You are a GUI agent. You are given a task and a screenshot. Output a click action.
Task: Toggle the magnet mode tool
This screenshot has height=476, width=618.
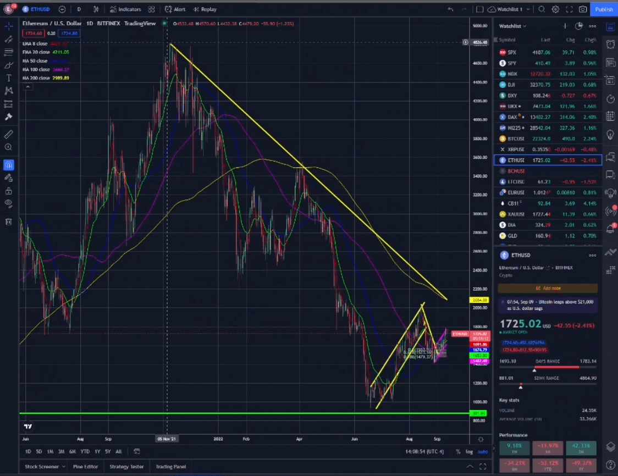pyautogui.click(x=9, y=165)
